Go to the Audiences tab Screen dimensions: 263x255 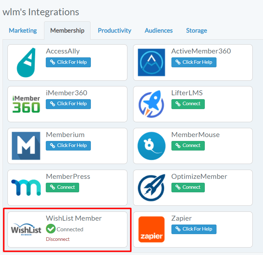pos(159,30)
